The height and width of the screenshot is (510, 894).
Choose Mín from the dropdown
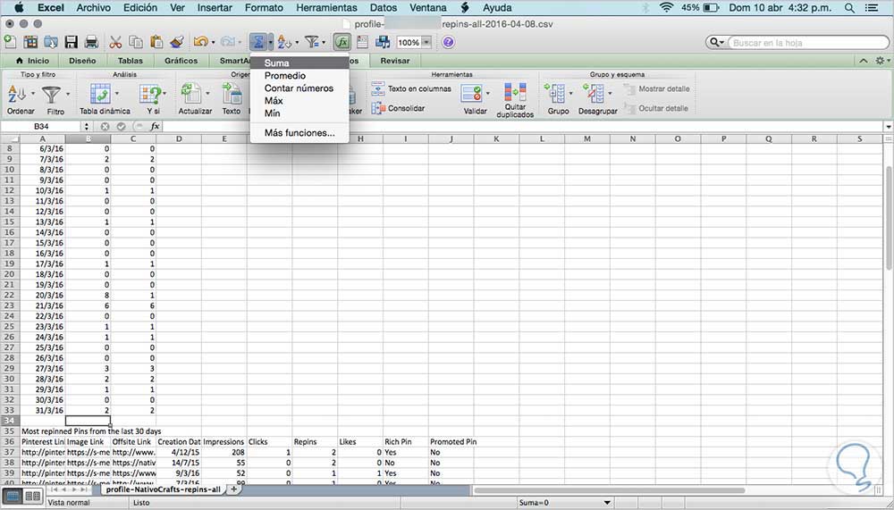click(299, 113)
